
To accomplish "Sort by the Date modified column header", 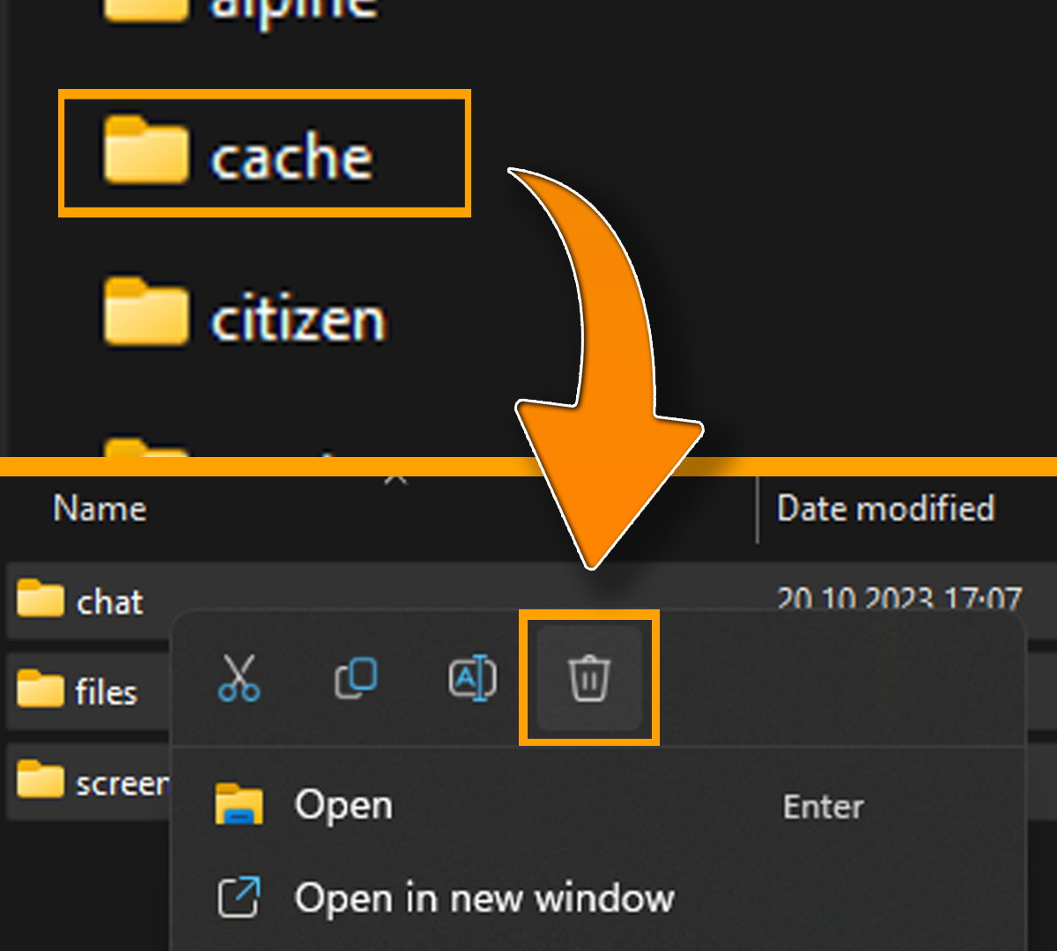I will (885, 509).
